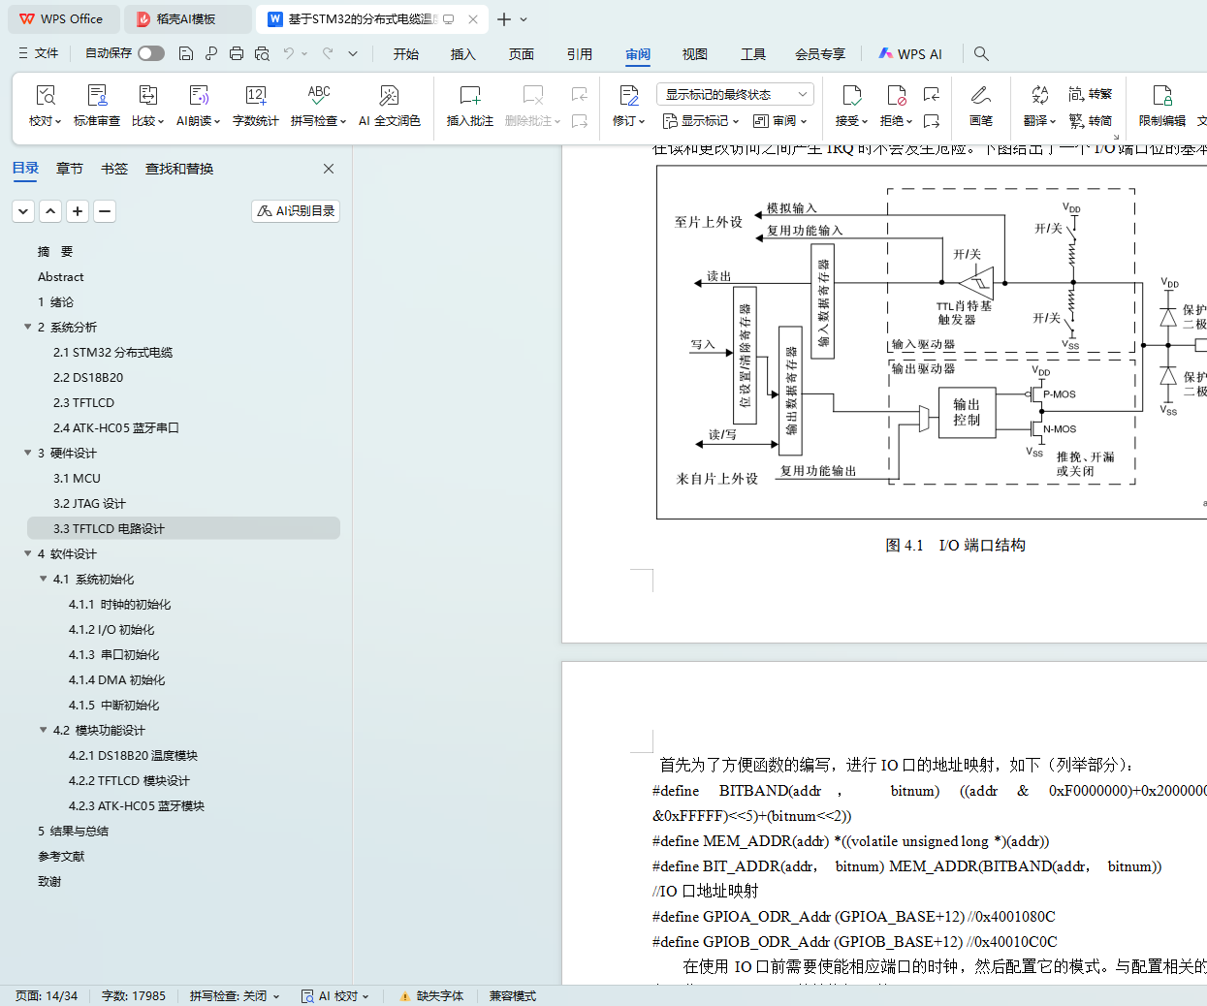
Task: Click the 兼容模式 status bar label
Action: (x=512, y=995)
